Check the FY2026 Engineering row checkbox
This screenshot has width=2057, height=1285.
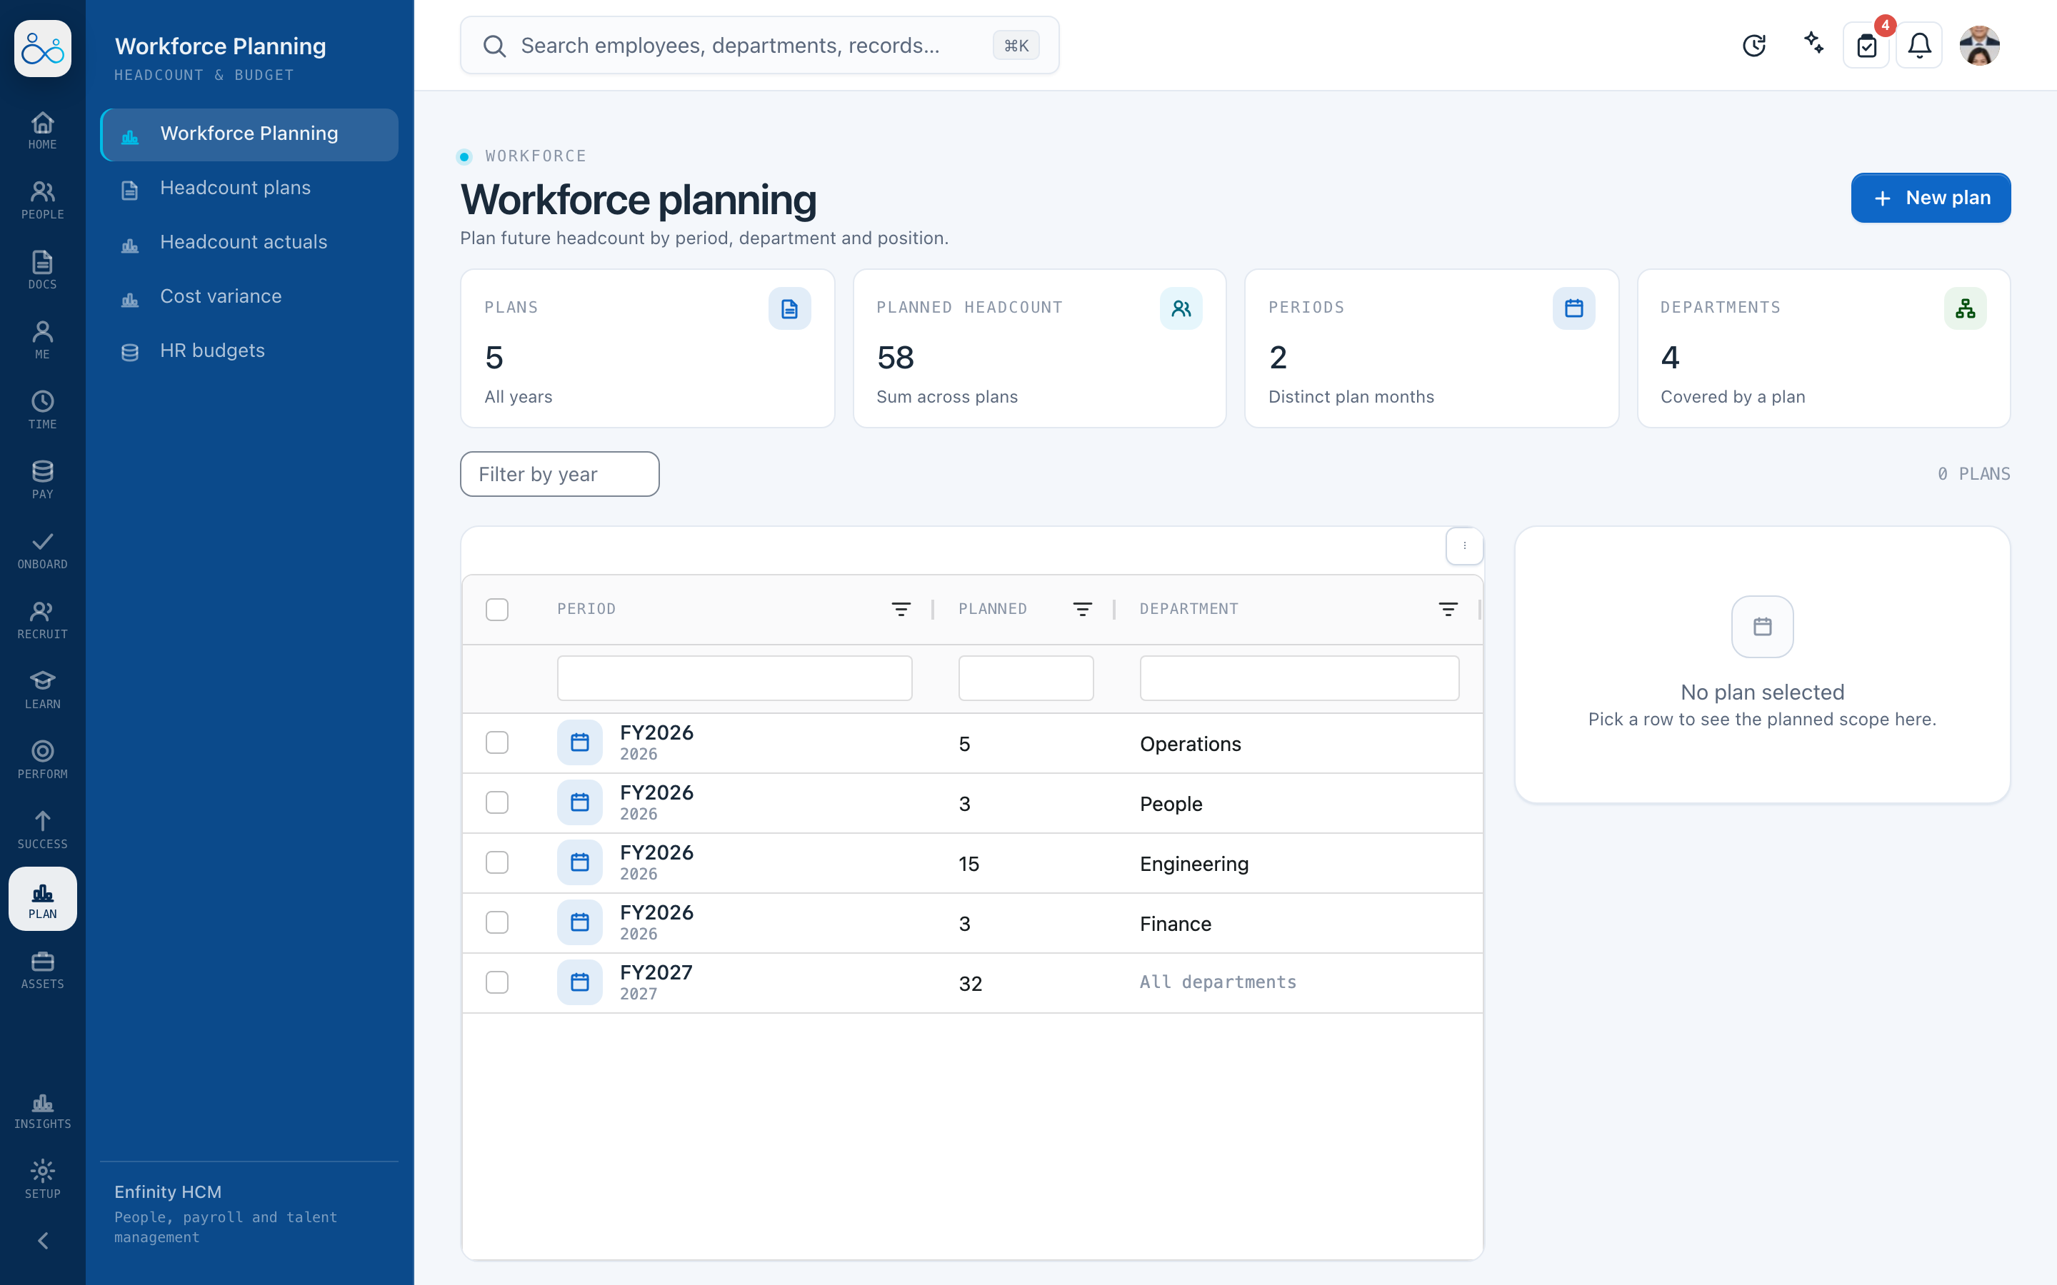pos(497,862)
